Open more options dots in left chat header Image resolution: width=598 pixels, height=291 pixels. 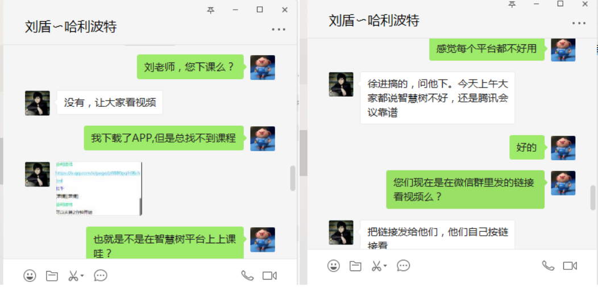tap(279, 30)
